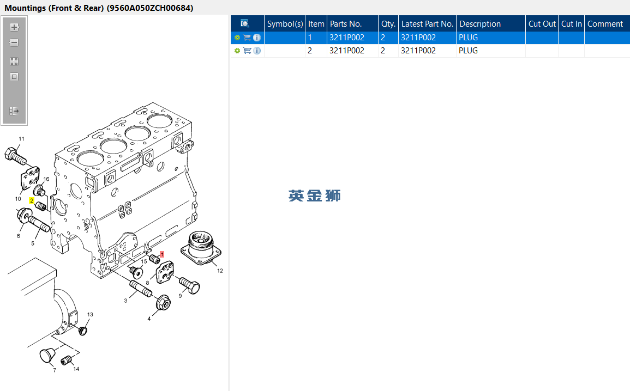The width and height of the screenshot is (630, 391).
Task: Click callout 8 bracket label on diagram
Action: tap(147, 283)
